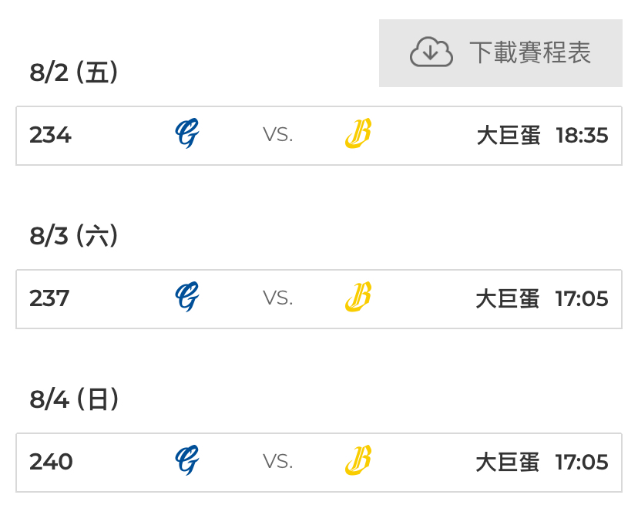Click the yellow B team logo in game 240
The image size is (638, 515).
point(358,461)
